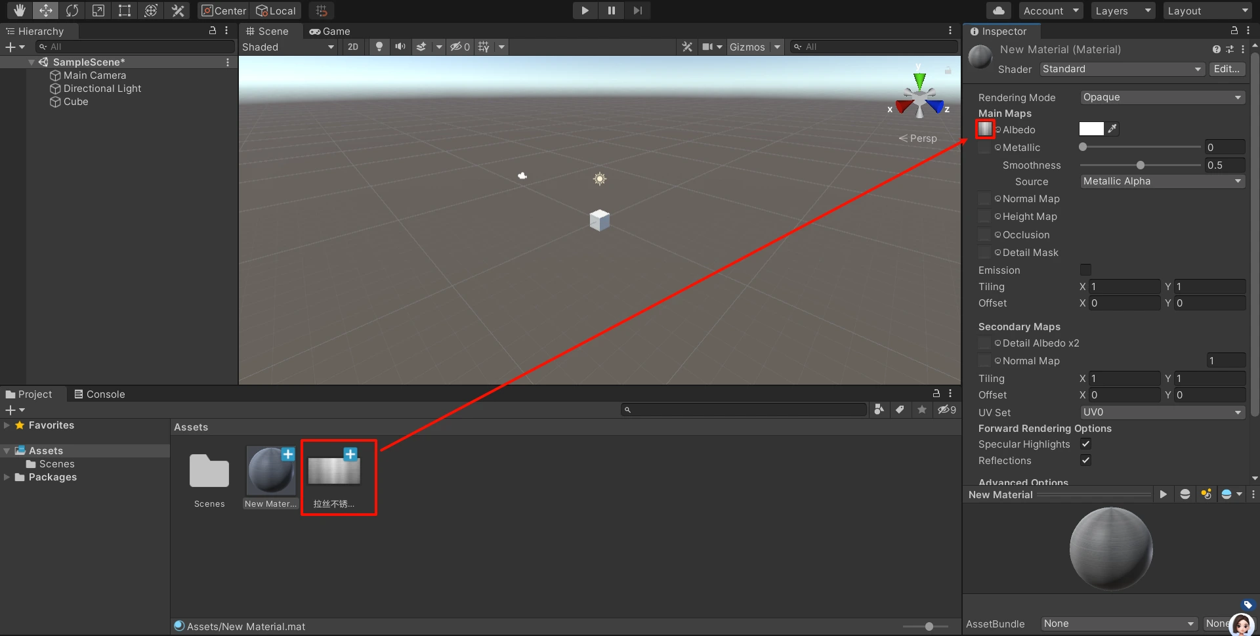Click the Albedo white color swatch
1260x636 pixels.
pos(1091,129)
